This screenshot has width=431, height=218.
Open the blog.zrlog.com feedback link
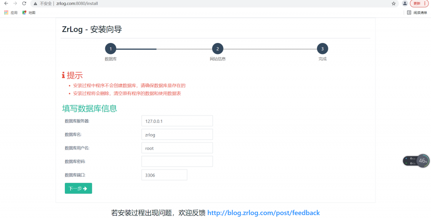point(263,213)
